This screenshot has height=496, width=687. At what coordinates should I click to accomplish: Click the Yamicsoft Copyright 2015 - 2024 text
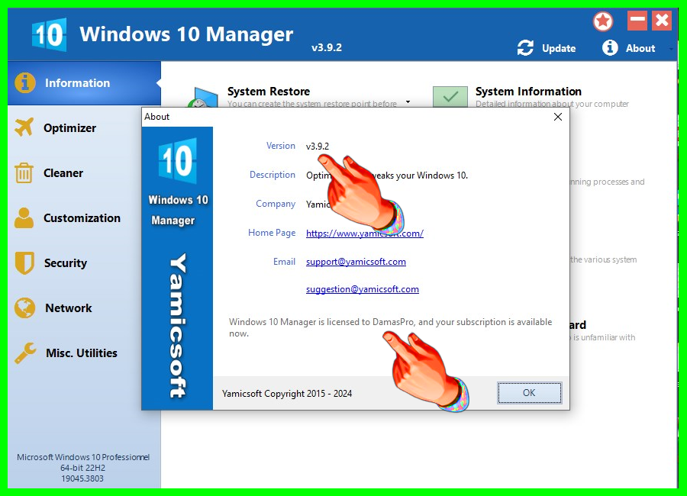(x=287, y=394)
